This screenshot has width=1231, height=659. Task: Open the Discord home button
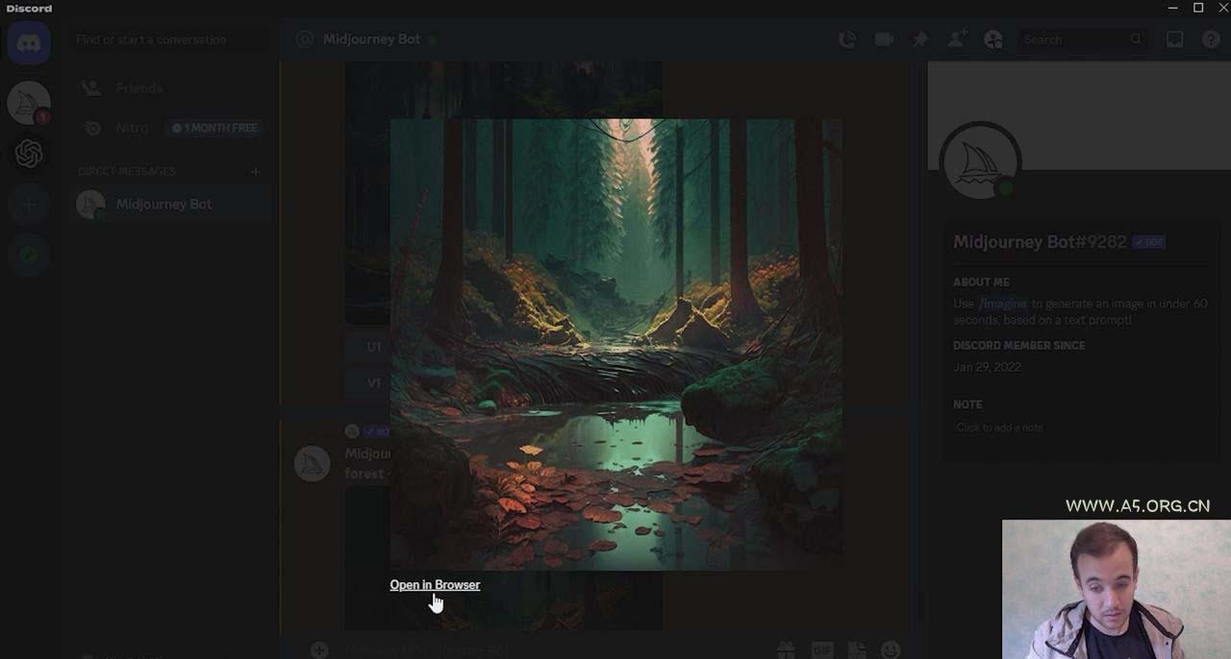coord(29,43)
